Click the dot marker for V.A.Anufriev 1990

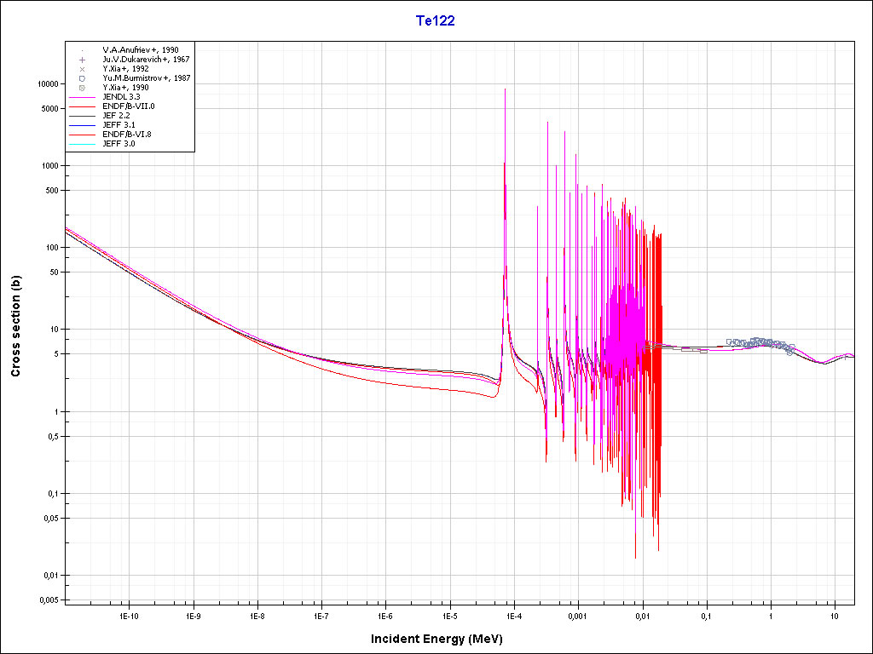pos(82,50)
